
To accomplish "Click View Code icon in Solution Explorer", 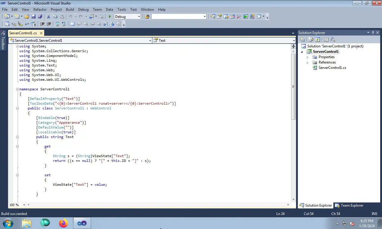I will tap(326, 39).
